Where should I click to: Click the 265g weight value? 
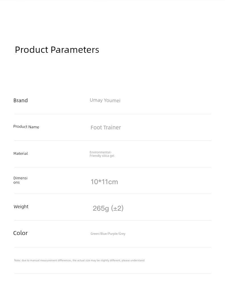pos(108,208)
